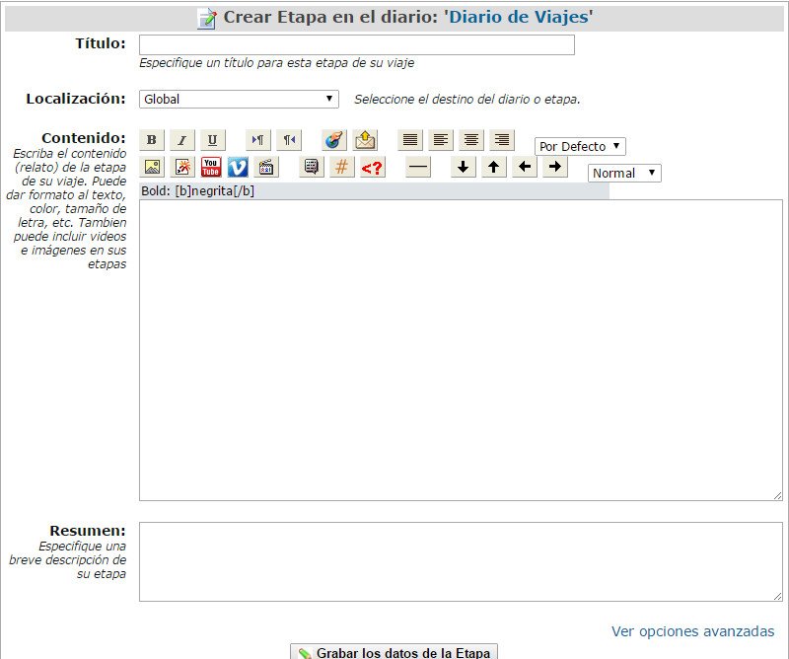789x659 pixels.
Task: Center-align the text
Action: coord(471,140)
